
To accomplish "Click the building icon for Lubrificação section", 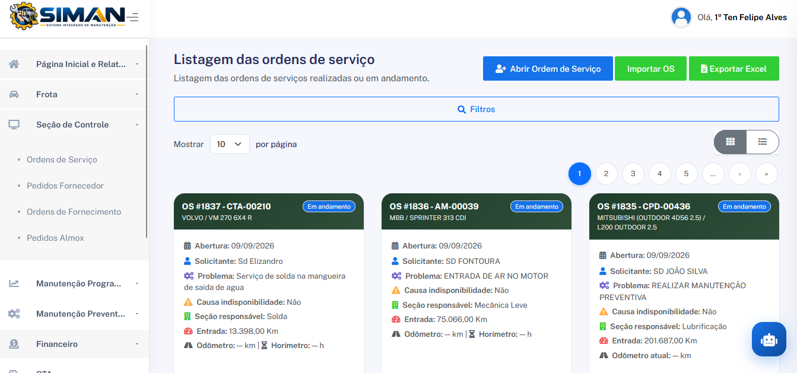I will point(603,326).
